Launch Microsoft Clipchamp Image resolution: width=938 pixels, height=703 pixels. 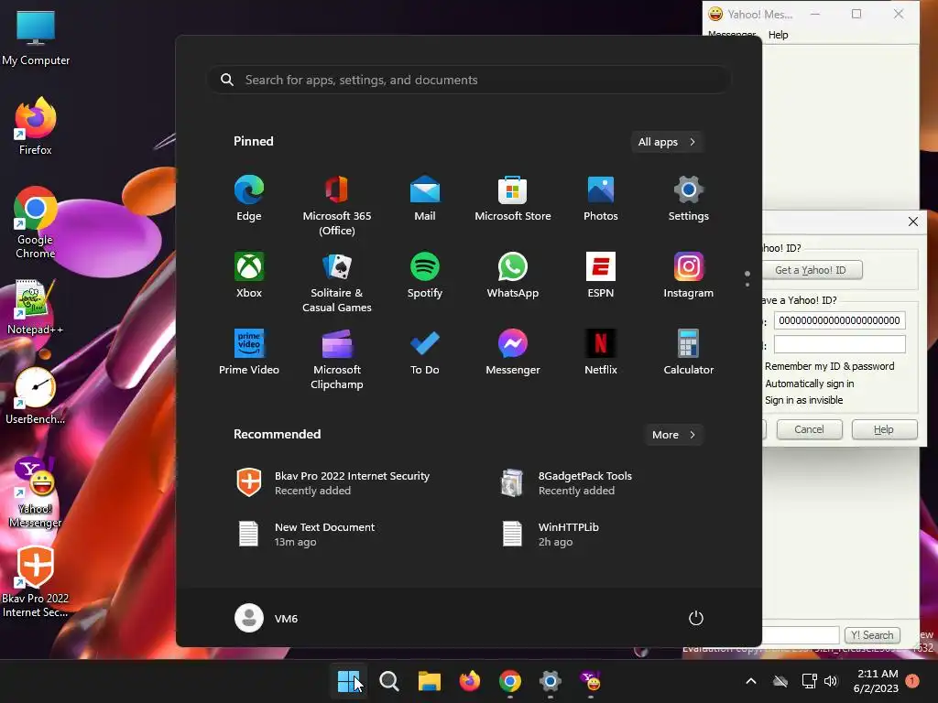(337, 360)
